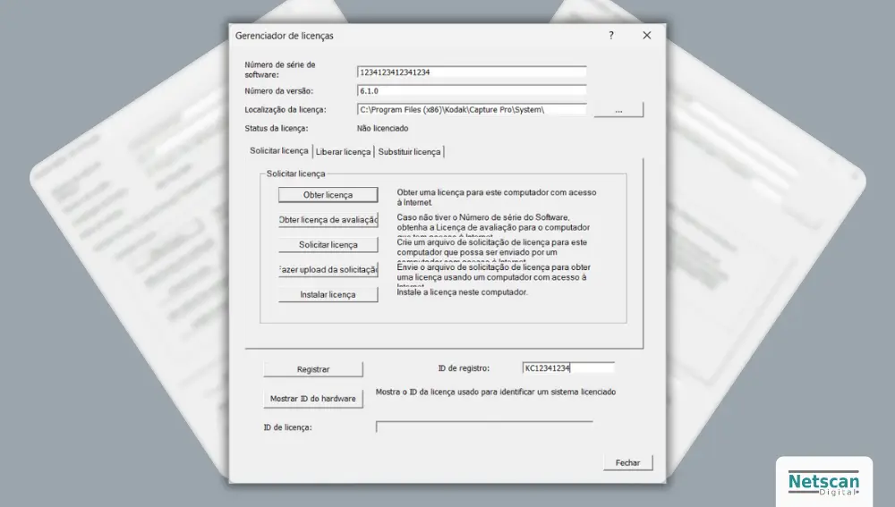Click the ID de licença field
This screenshot has height=507, width=895.
coord(484,427)
